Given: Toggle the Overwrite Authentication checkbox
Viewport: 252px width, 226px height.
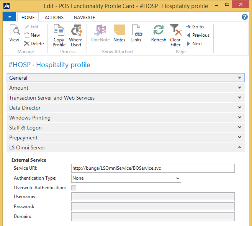Looking at the screenshot, I should tap(74, 188).
